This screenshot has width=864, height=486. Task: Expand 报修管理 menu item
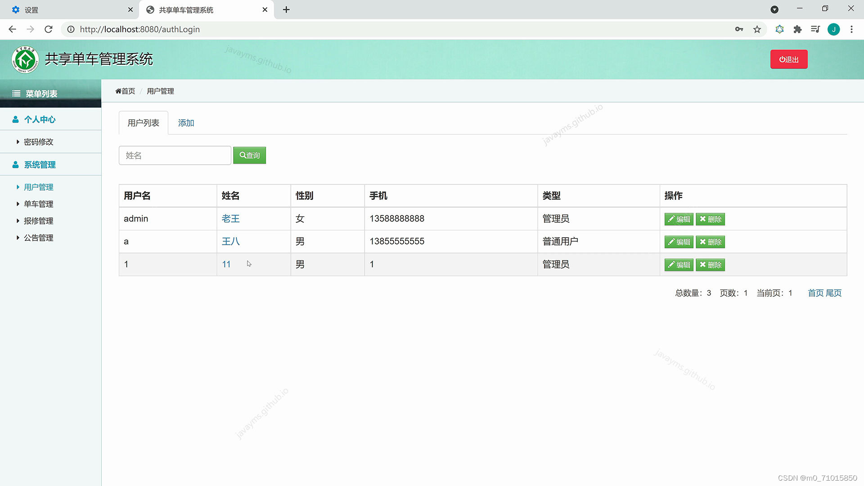[38, 221]
